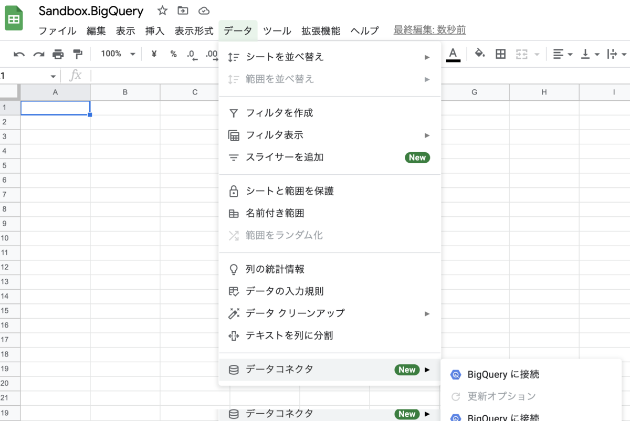Choose 列の統計情報
Viewport: 630px width, 421px height.
(x=330, y=269)
